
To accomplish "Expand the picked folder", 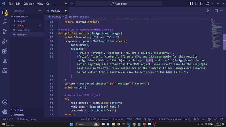I will click(27, 25).
